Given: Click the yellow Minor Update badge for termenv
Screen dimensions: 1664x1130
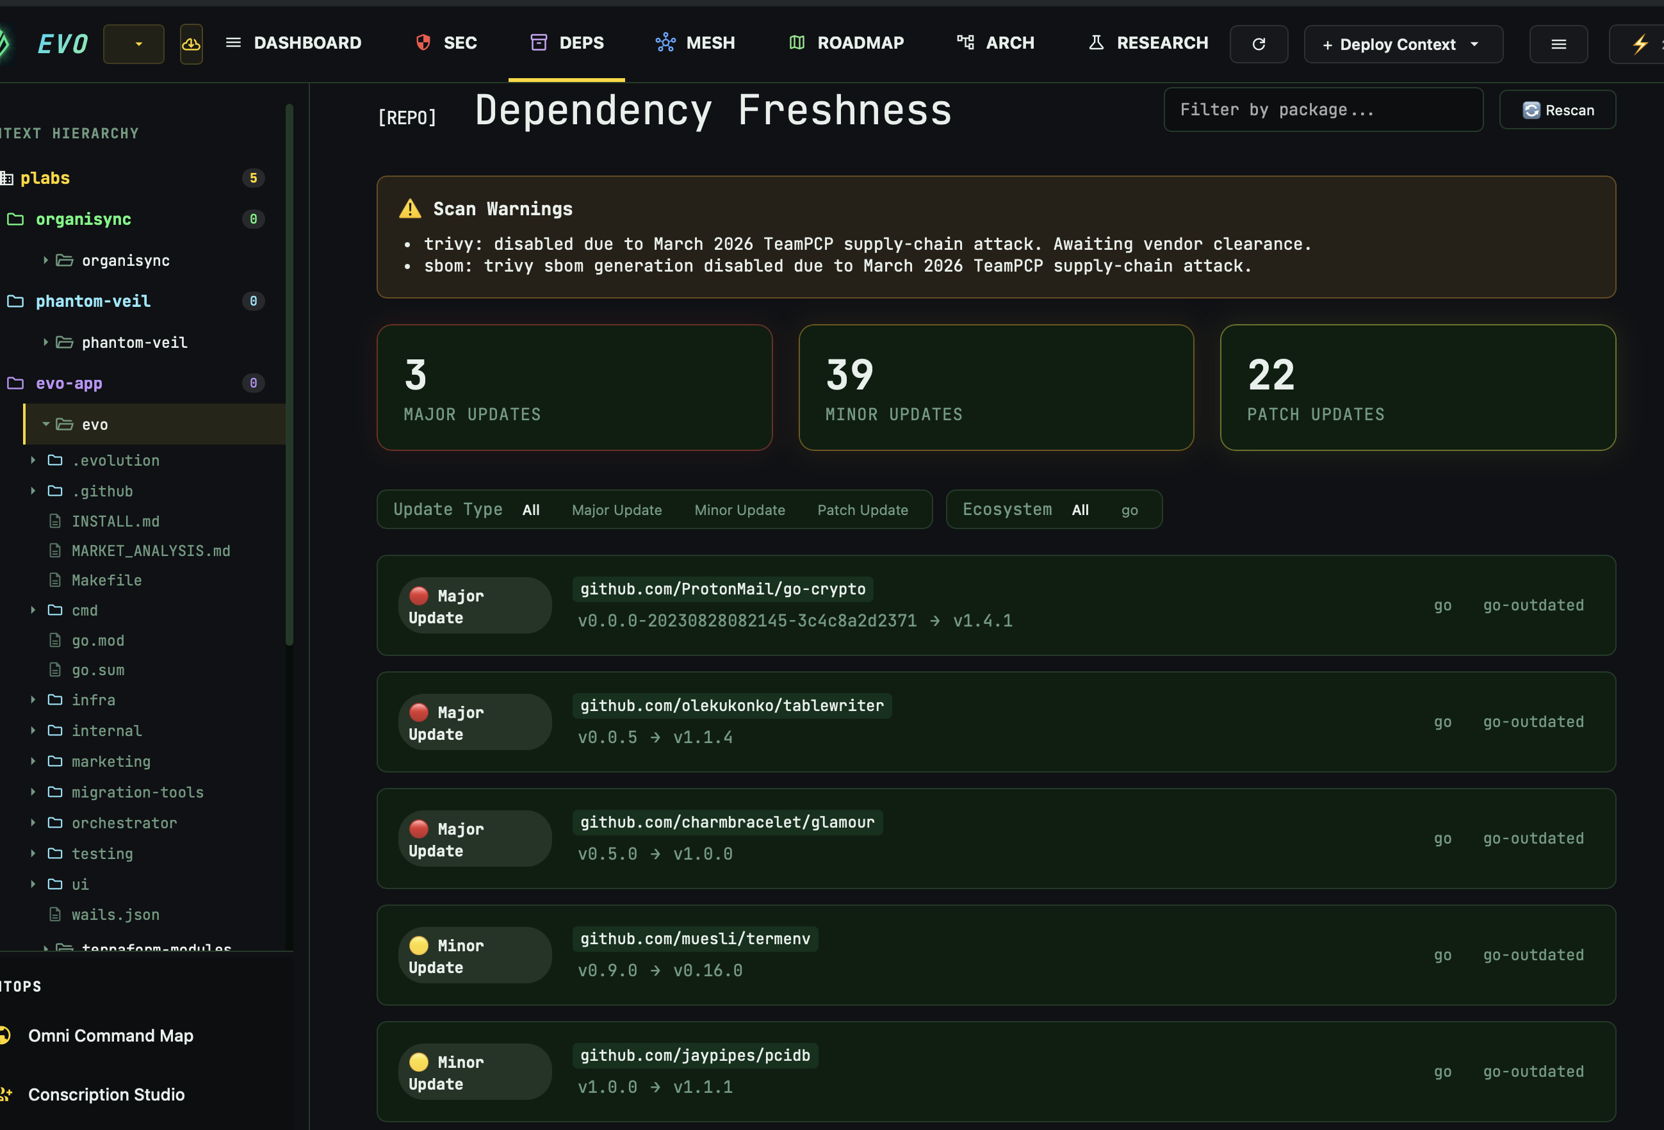Looking at the screenshot, I should point(475,955).
